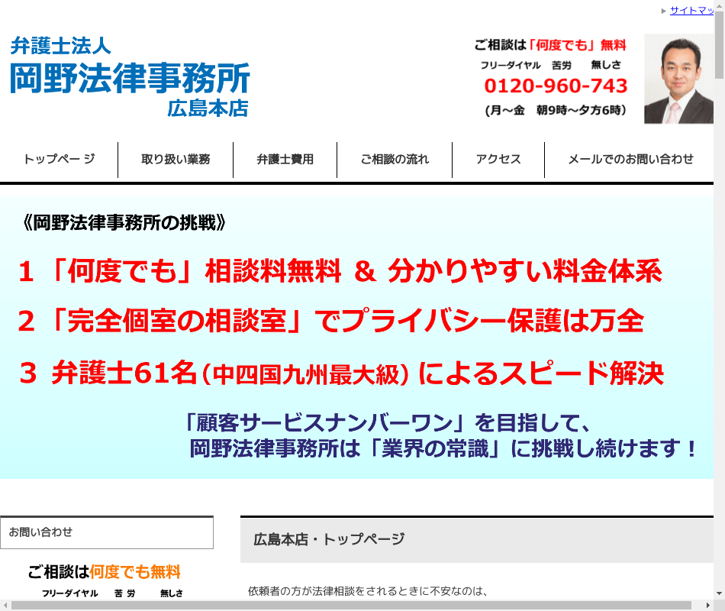
Task: Click the horizontal scrollbar thumb
Action: point(351,605)
